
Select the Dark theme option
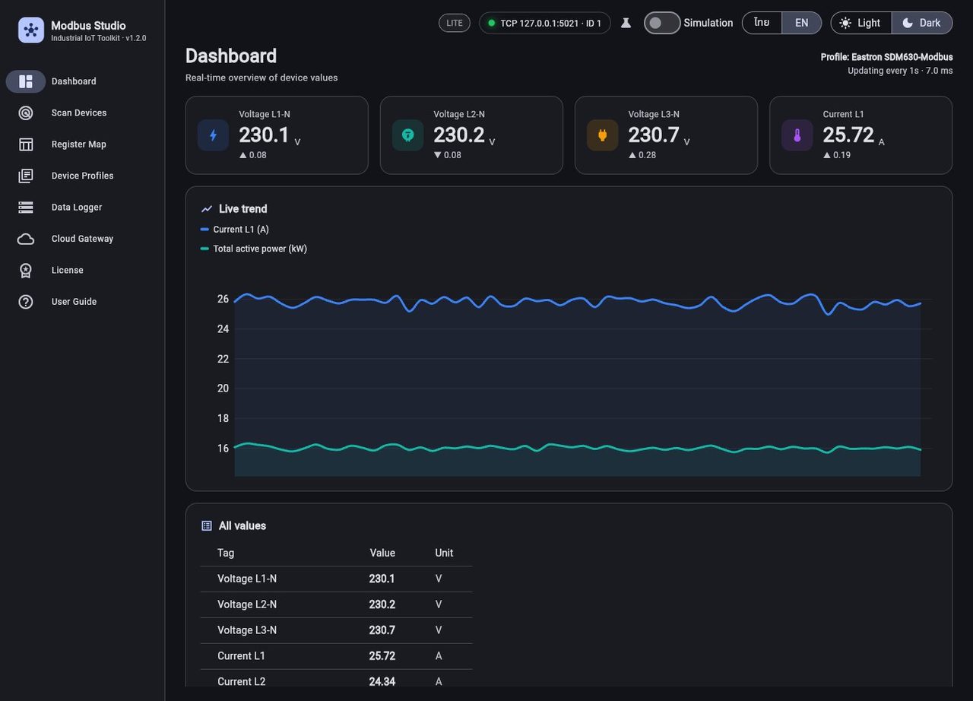(922, 23)
